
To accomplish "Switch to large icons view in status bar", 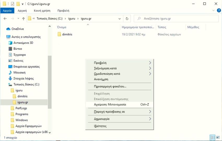I will coord(218,137).
